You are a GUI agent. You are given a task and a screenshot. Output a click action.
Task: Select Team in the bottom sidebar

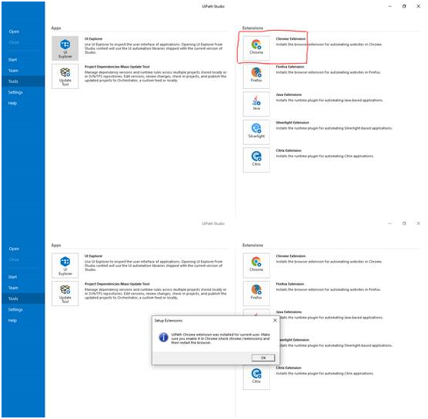pyautogui.click(x=13, y=288)
